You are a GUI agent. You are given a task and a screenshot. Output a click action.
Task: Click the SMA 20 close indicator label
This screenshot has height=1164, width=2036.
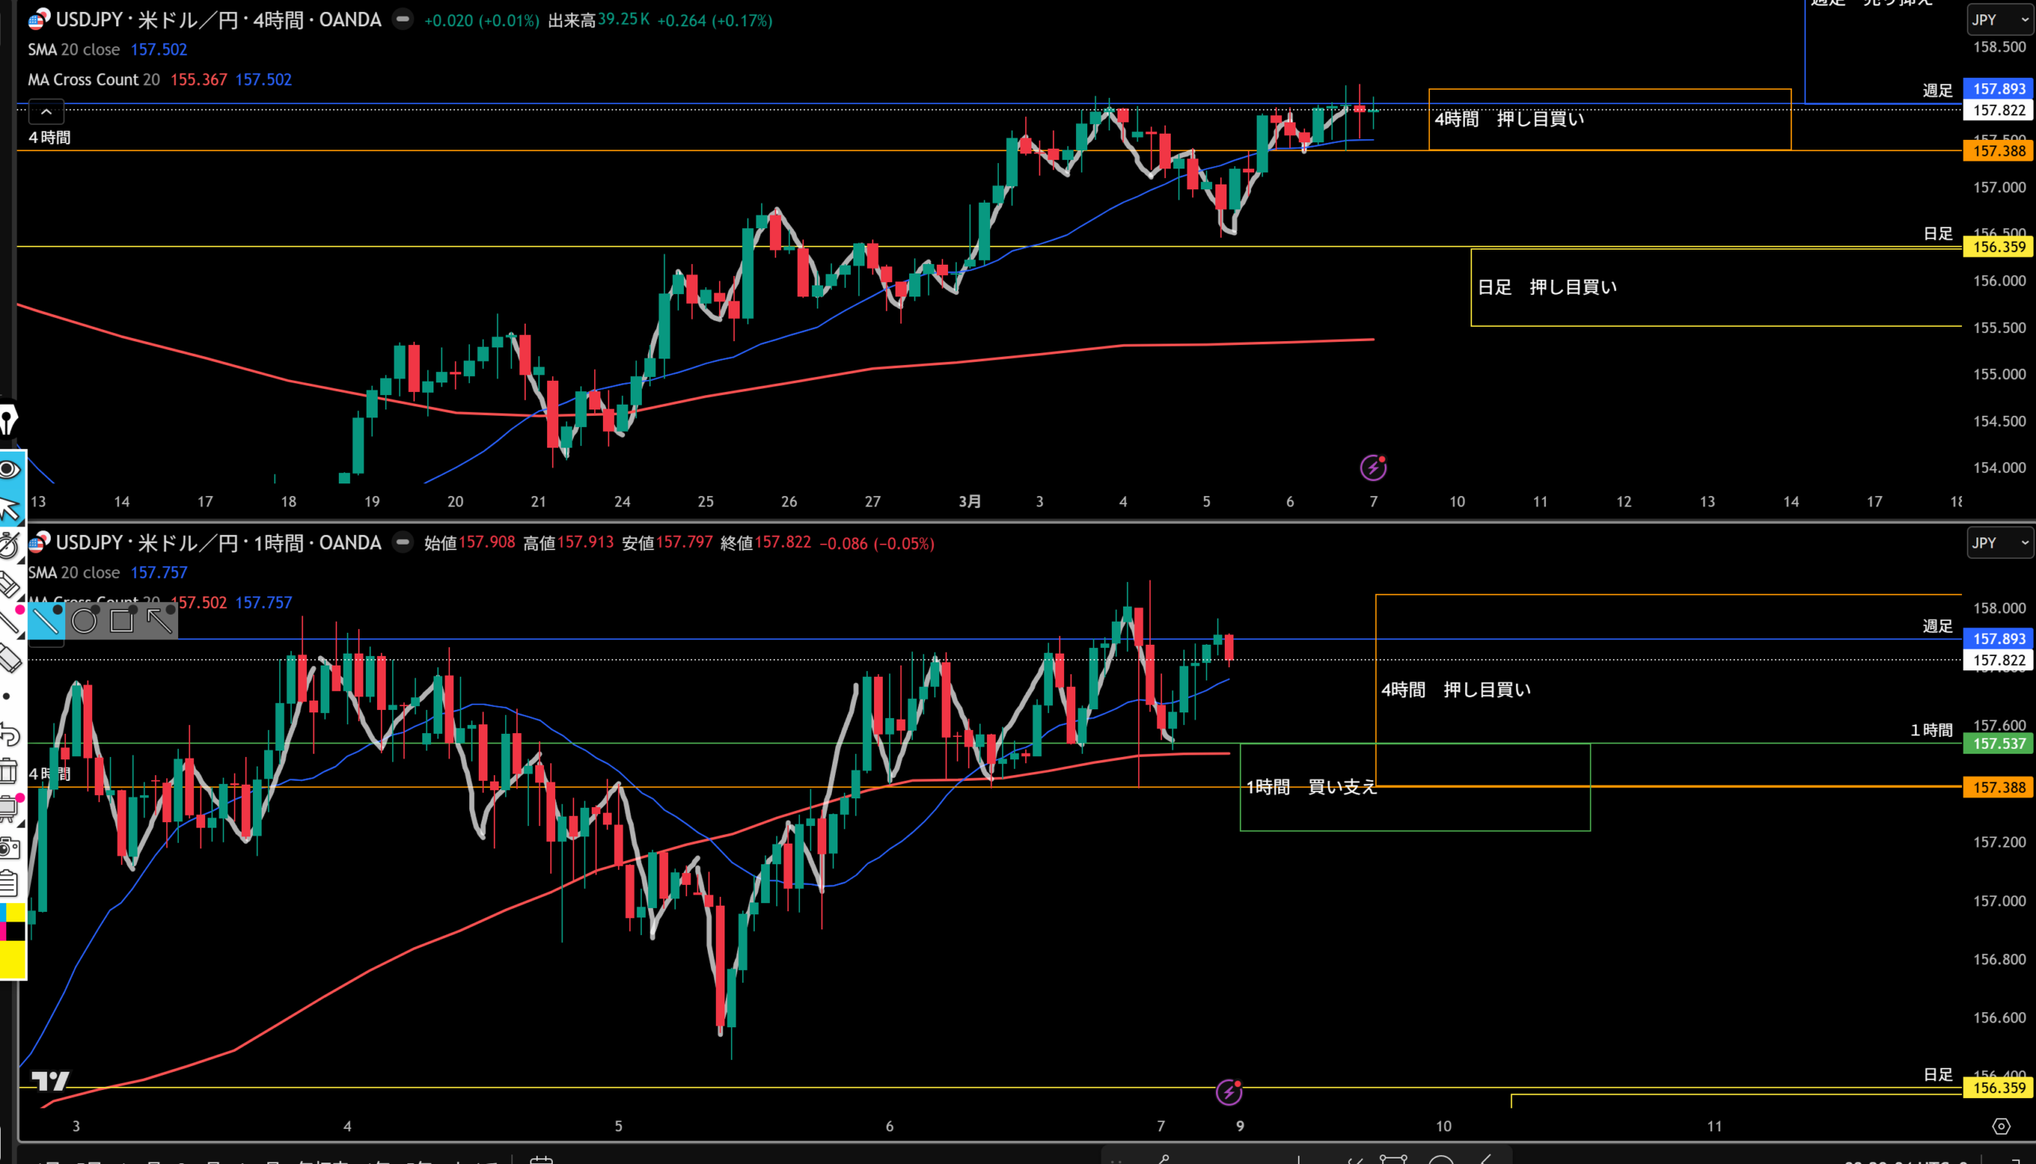[x=74, y=49]
